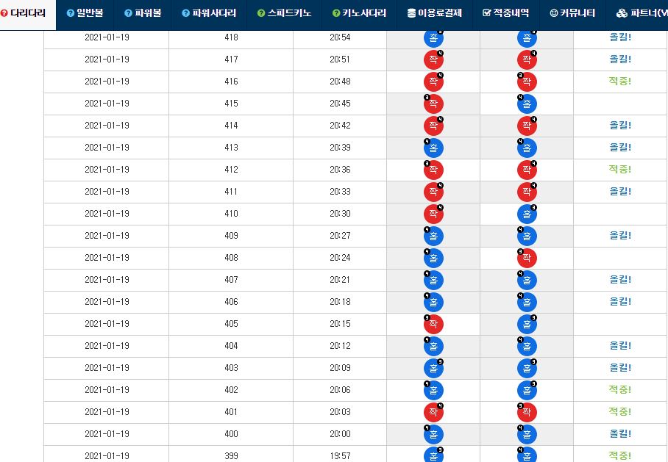Click the 올킬! label in round 414
The height and width of the screenshot is (462, 668).
[x=620, y=126]
